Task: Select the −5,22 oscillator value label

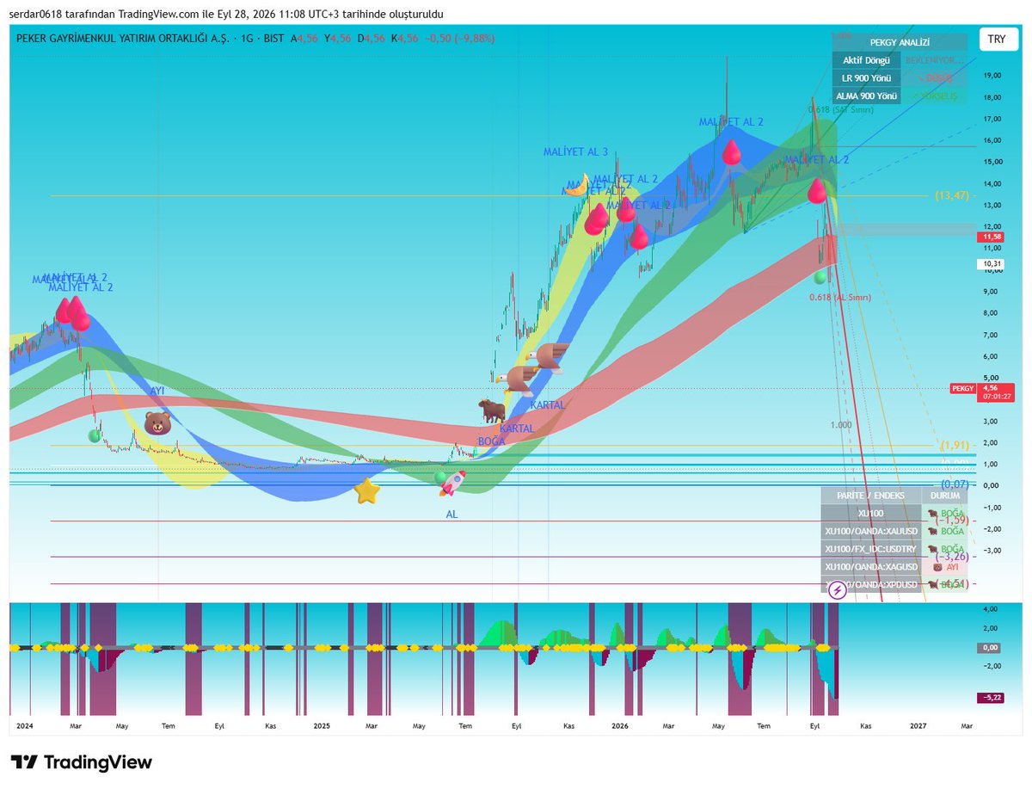Action: [x=989, y=698]
